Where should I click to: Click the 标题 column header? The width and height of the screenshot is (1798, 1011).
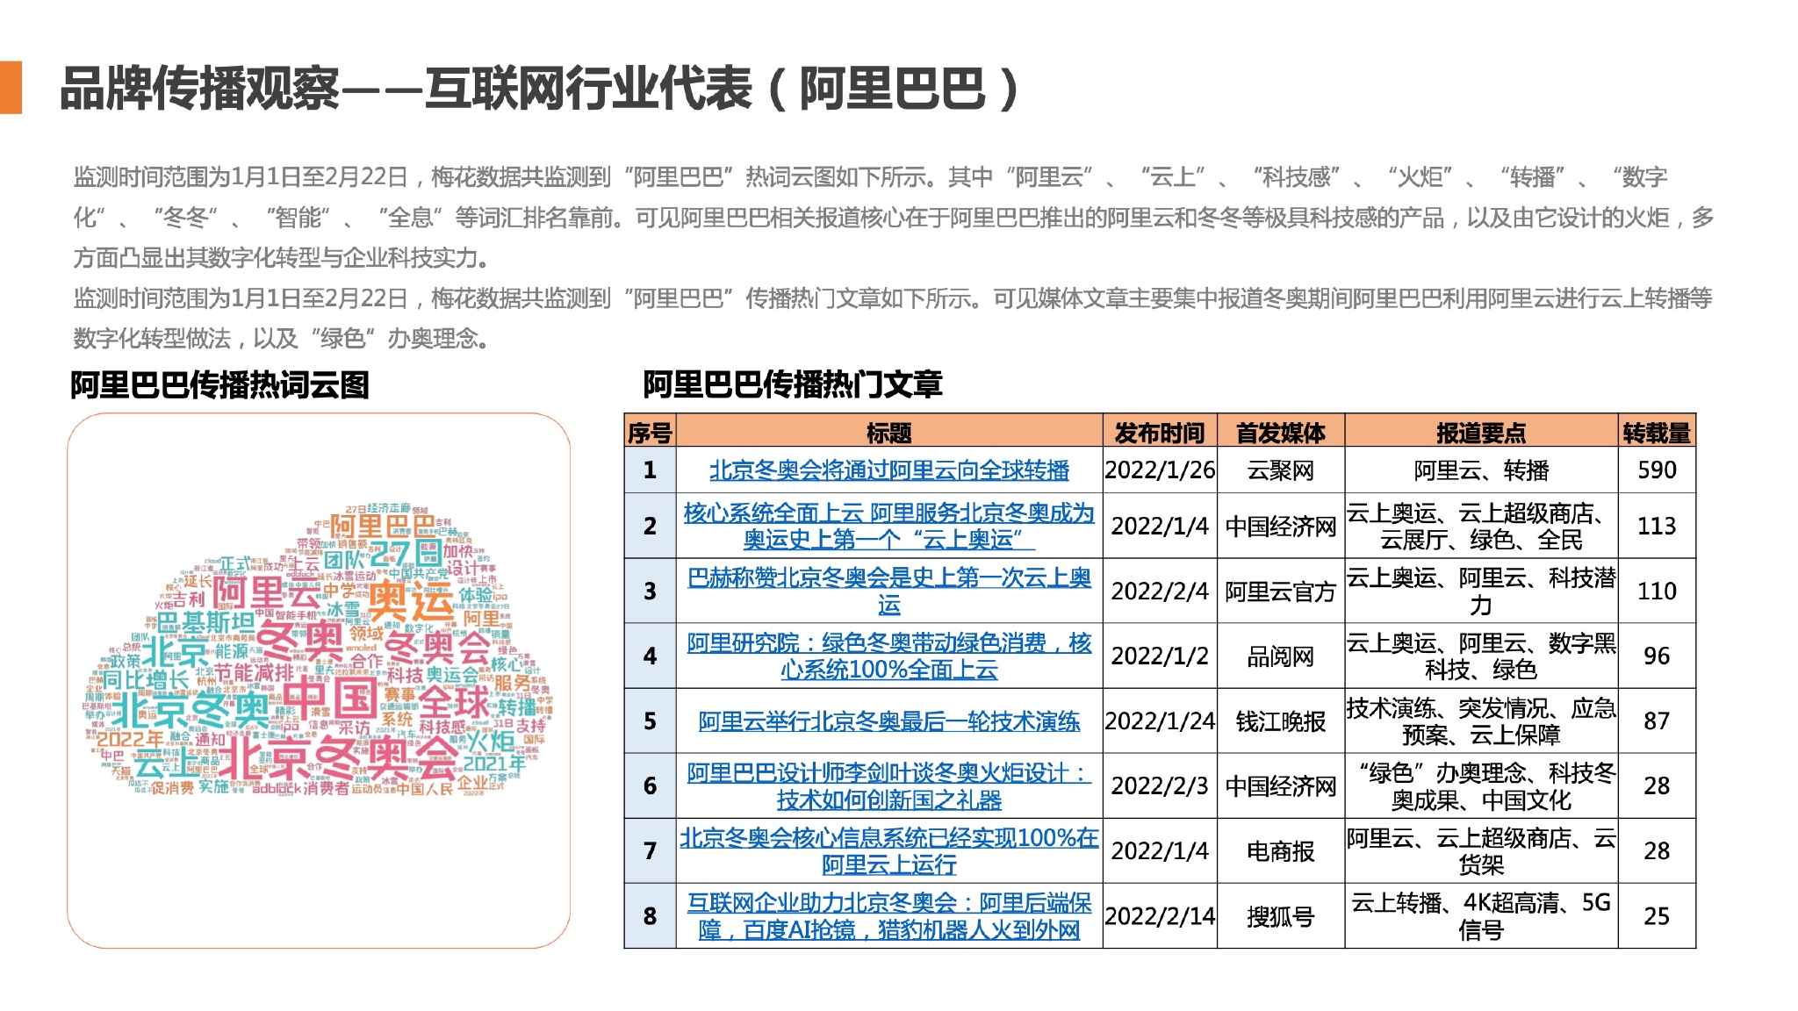click(888, 432)
